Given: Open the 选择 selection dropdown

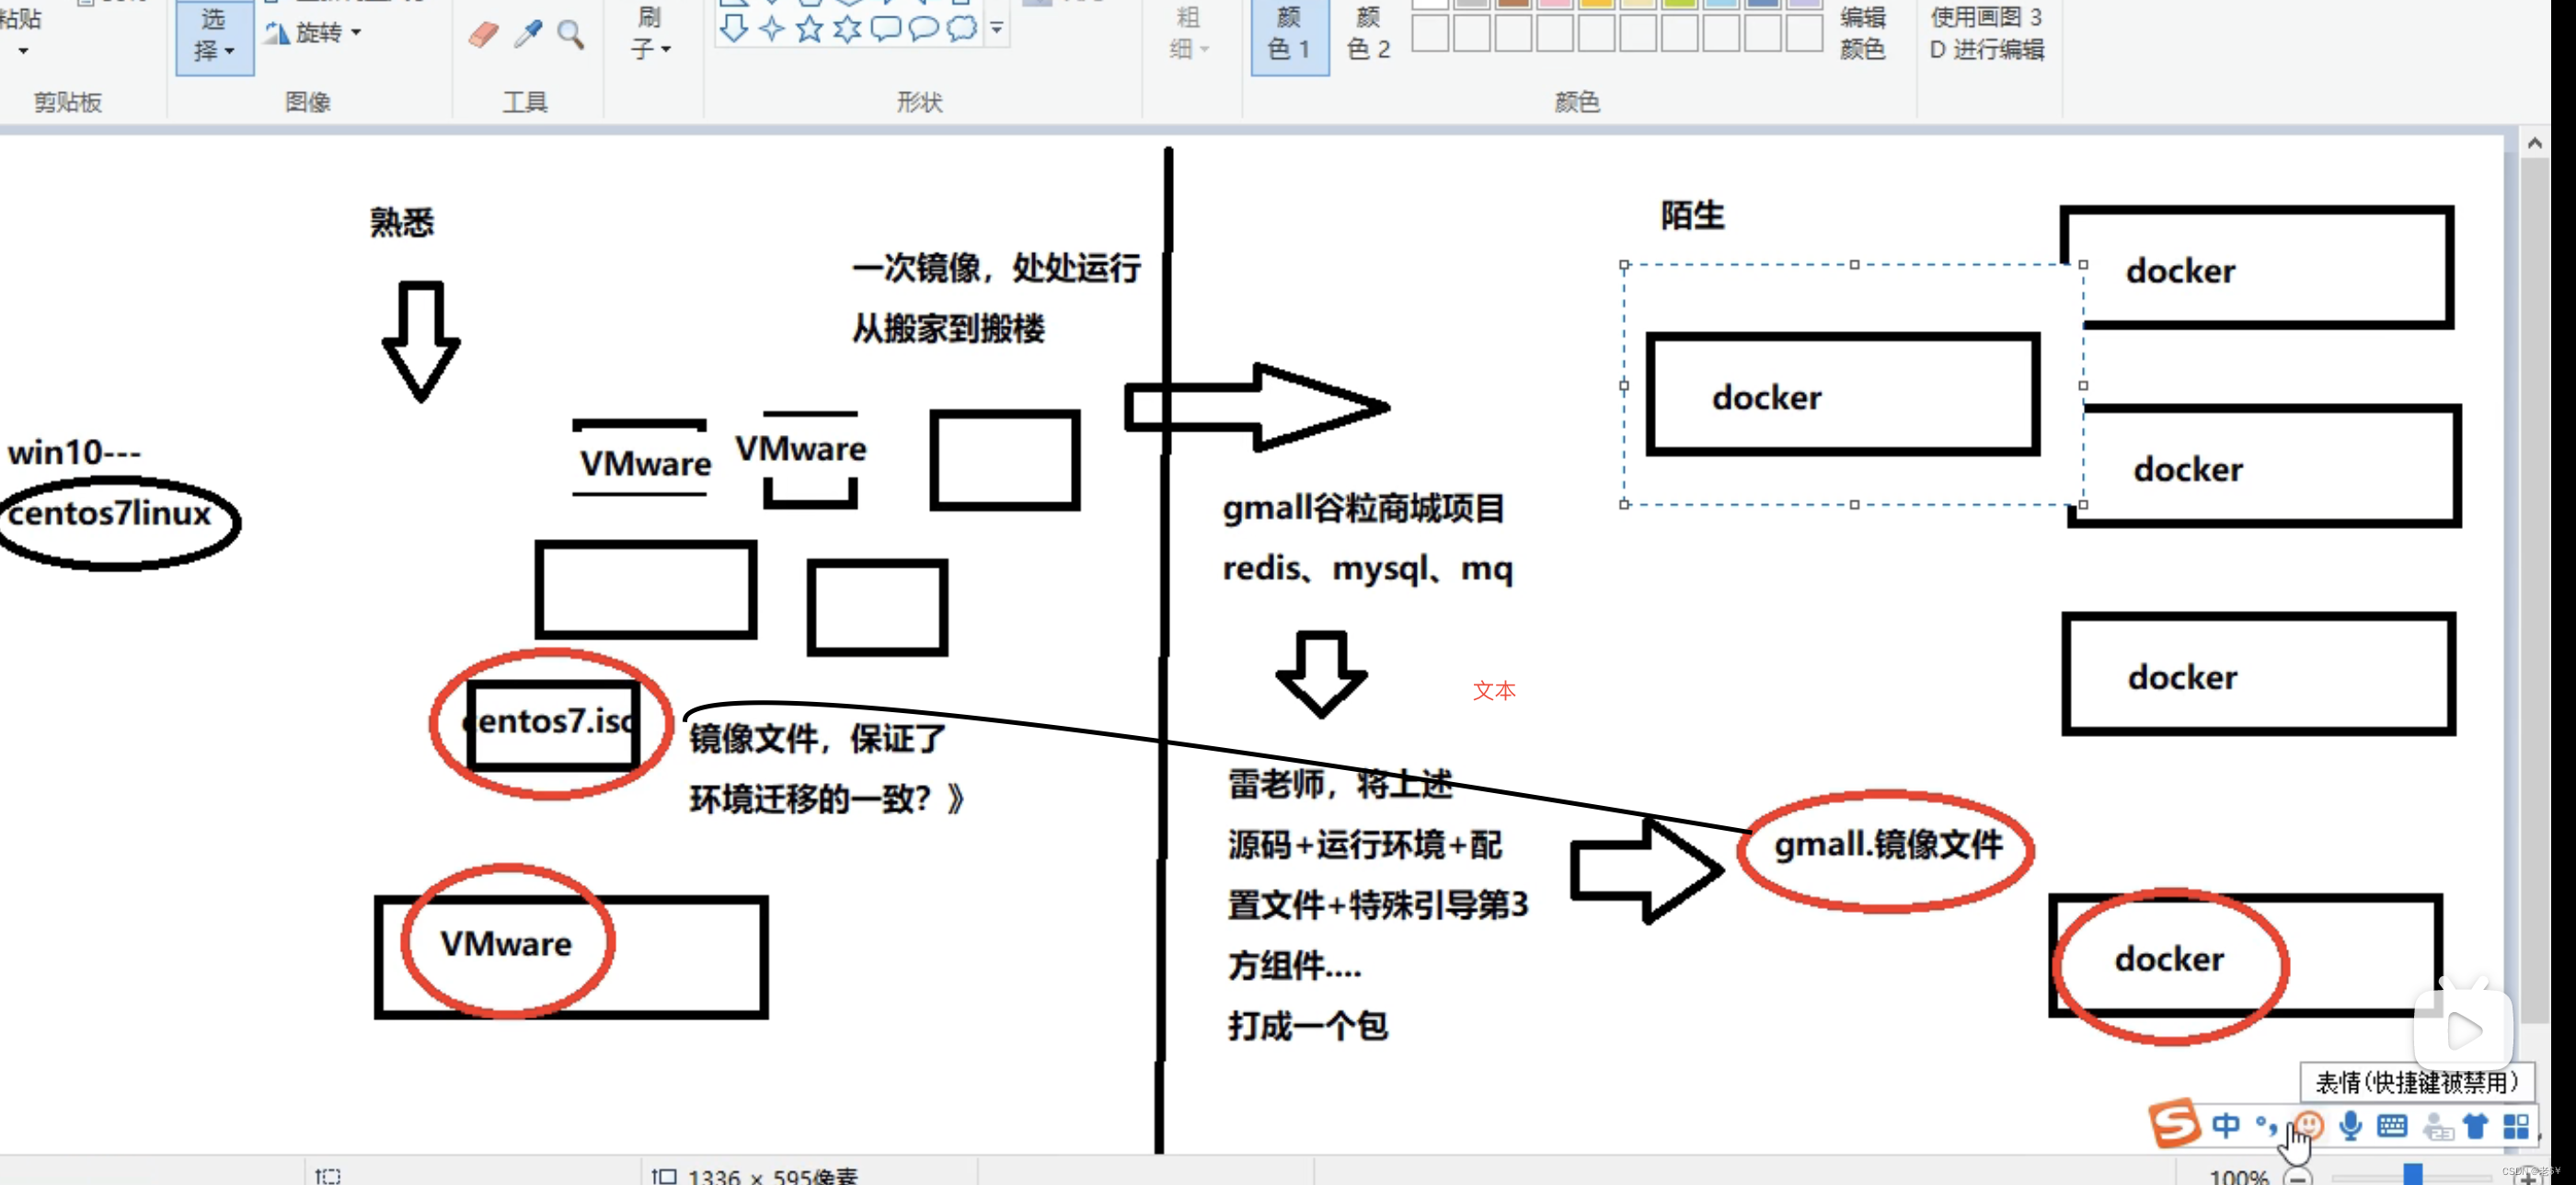Looking at the screenshot, I should pos(215,36).
